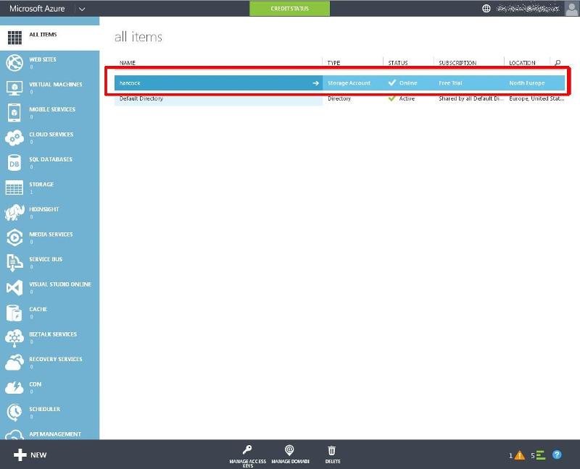This screenshot has height=469, width=580.
Task: Select the Visual Studio Online icon
Action: click(14, 287)
